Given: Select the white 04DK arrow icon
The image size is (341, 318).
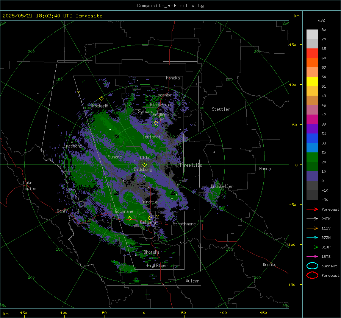Looking at the screenshot, I should click(312, 219).
